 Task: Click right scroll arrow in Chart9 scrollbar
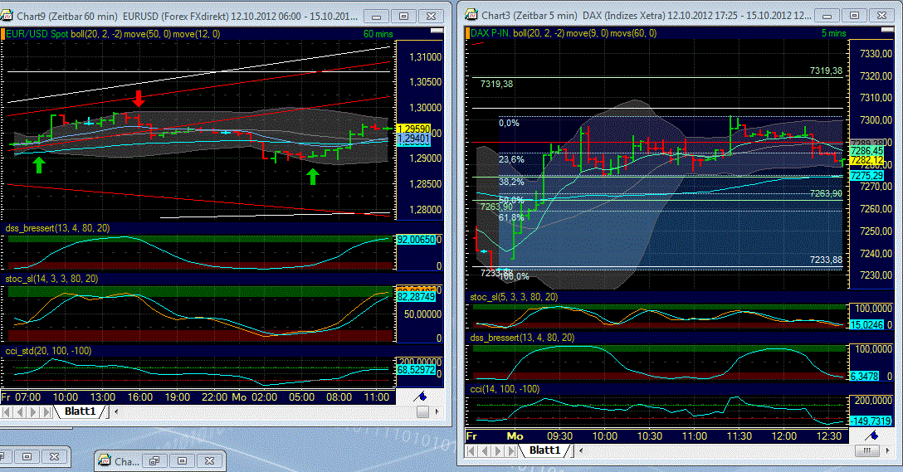[x=437, y=411]
